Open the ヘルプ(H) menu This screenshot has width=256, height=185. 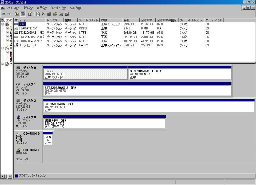tap(75, 8)
